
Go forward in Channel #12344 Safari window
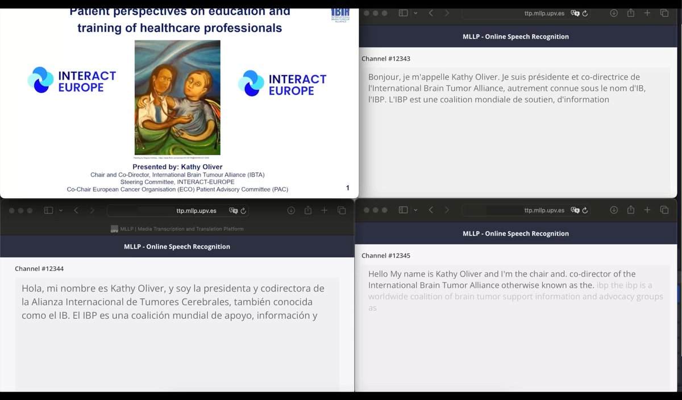92,210
